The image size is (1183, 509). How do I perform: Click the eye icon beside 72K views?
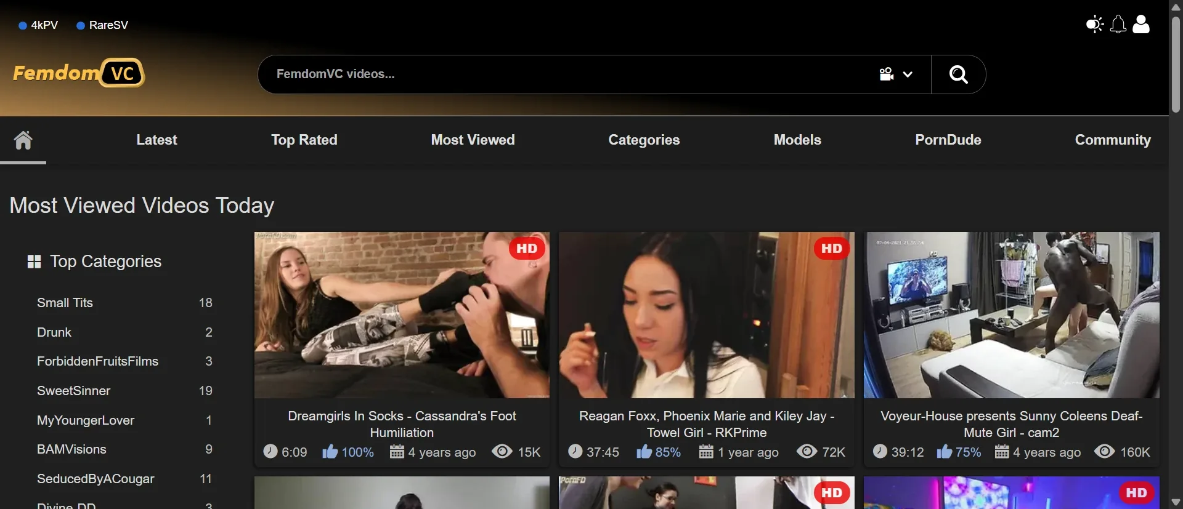coord(807,452)
